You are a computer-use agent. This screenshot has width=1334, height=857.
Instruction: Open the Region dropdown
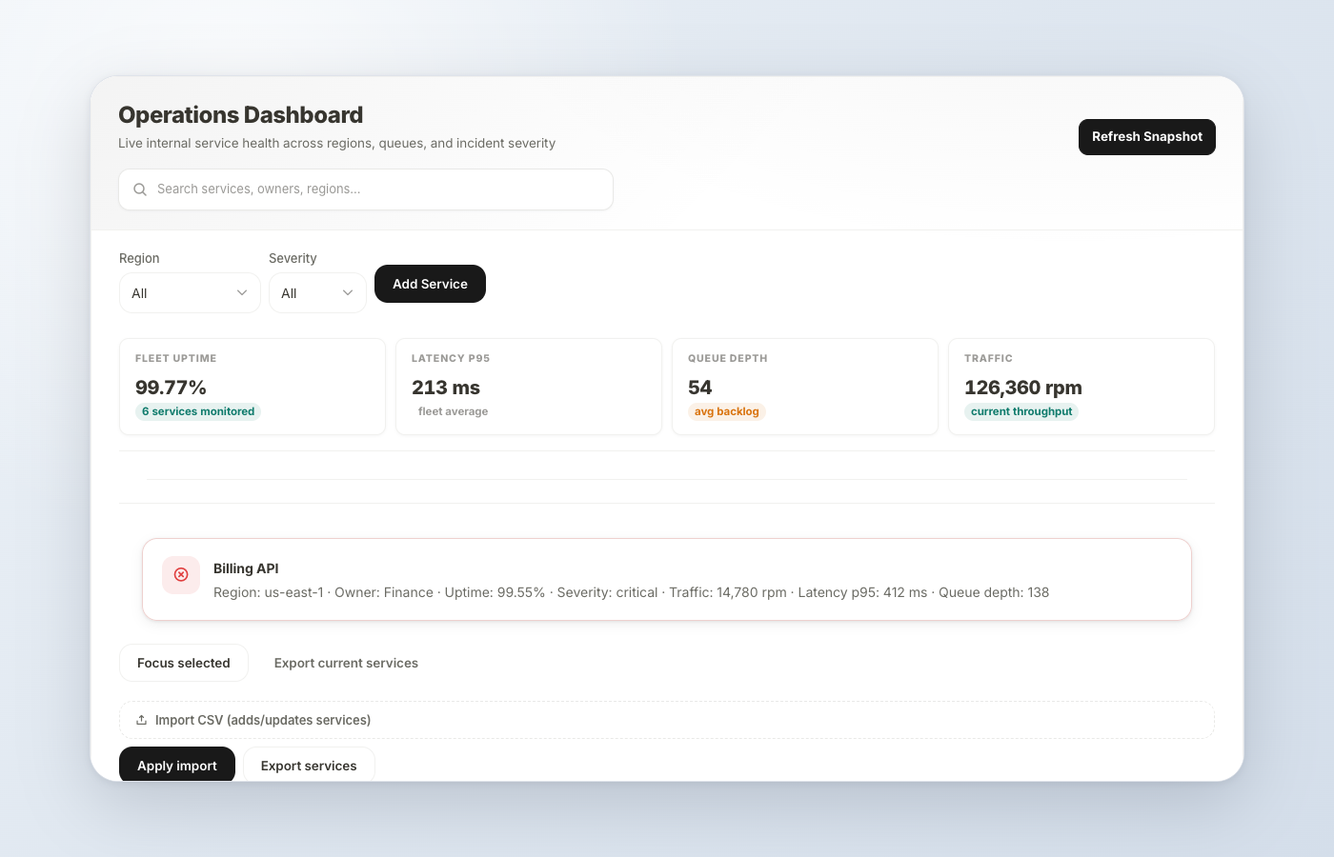[190, 293]
